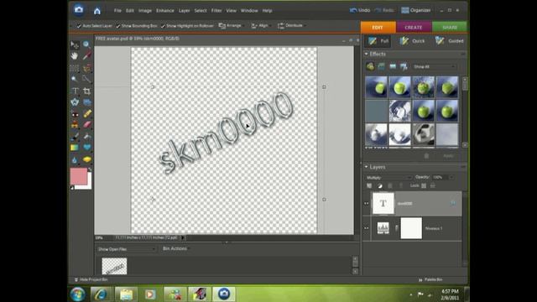Viewport: 537px width, 302px height.
Task: Select the Blur tool
Action: coord(75,159)
